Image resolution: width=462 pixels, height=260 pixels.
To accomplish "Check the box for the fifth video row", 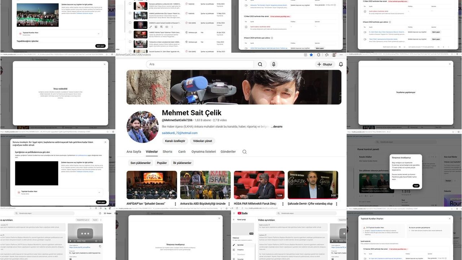I will 130,42.
